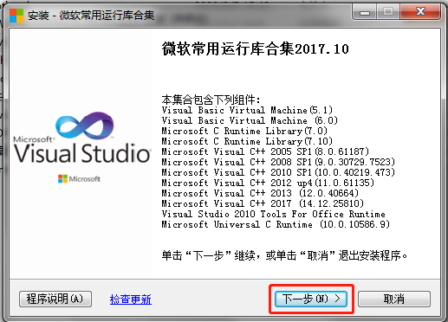Select the Visual Basic Virtual Machine(5.1) line
448x322 pixels.
coord(247,110)
